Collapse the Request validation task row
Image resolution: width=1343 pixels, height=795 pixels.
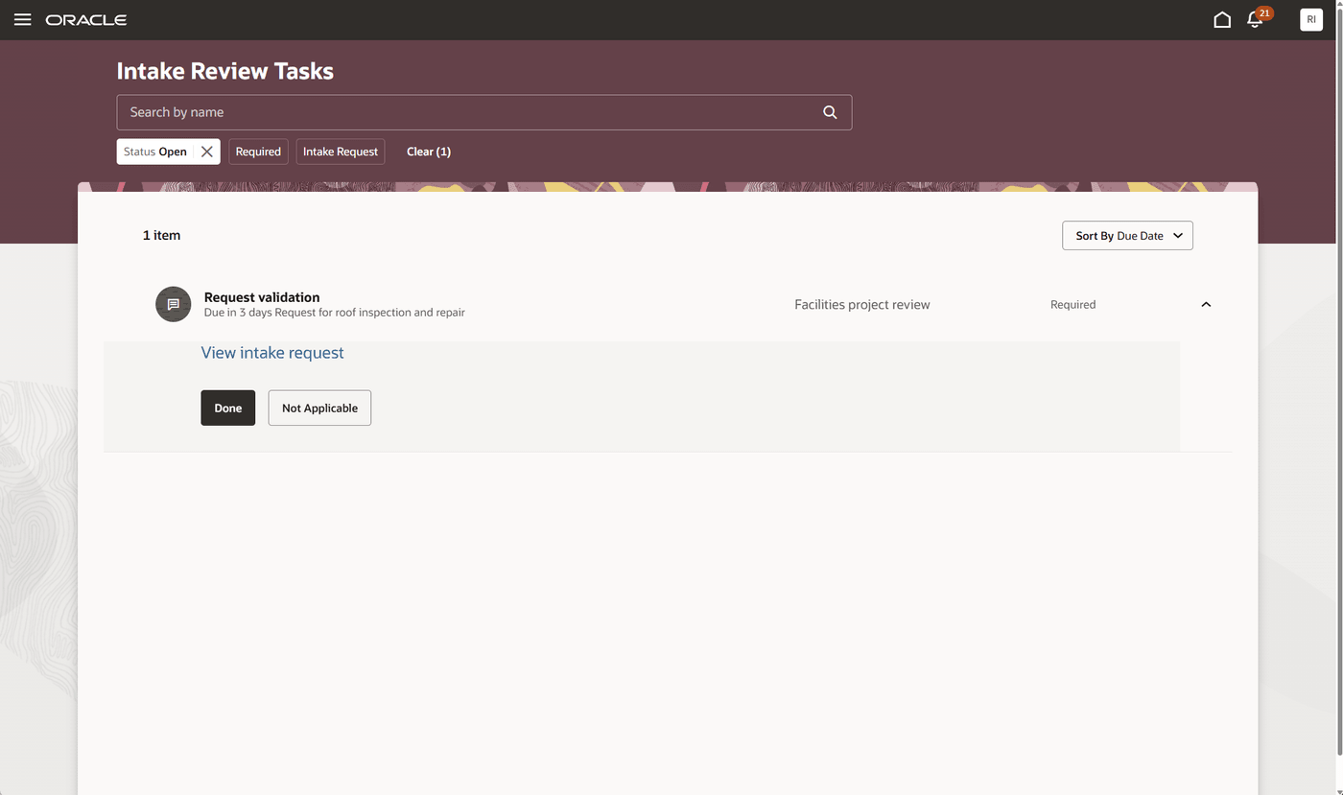pyautogui.click(x=1206, y=304)
